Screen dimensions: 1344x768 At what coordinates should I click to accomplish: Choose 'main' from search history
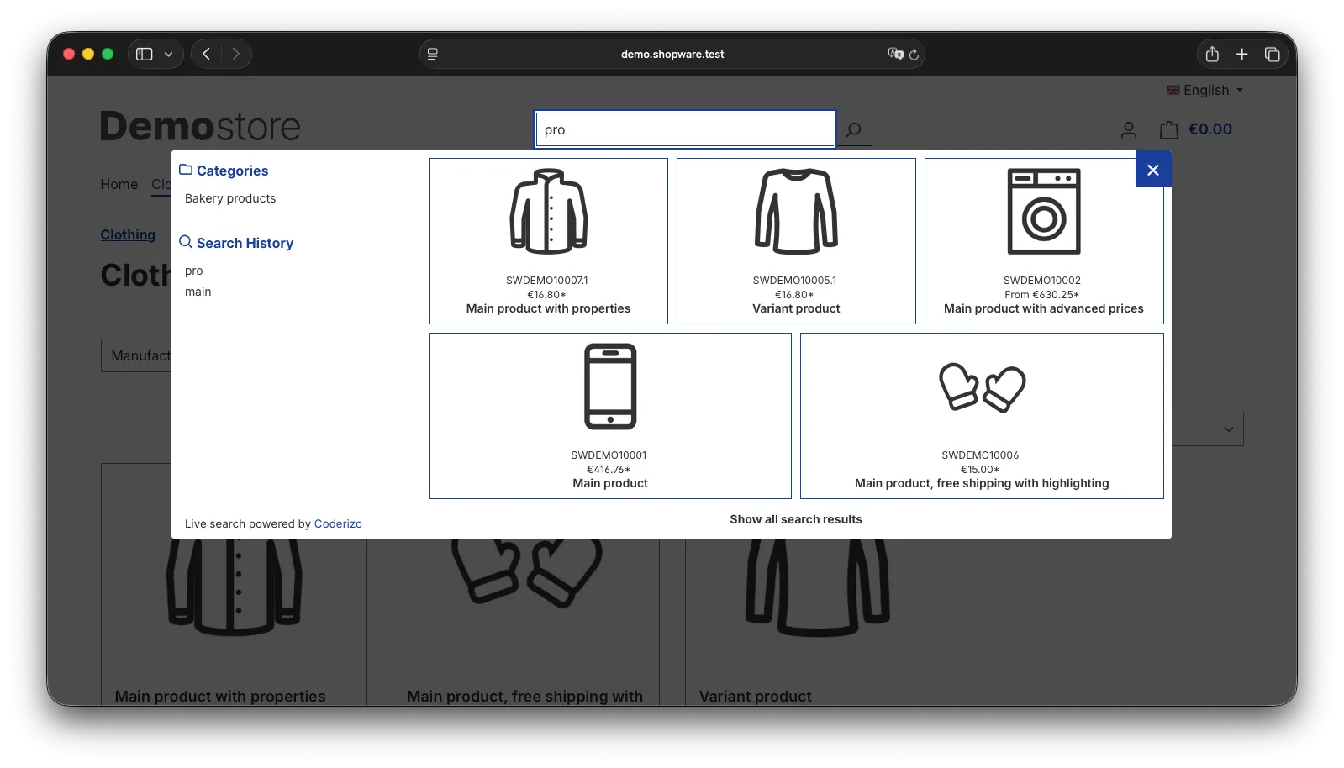pyautogui.click(x=198, y=292)
